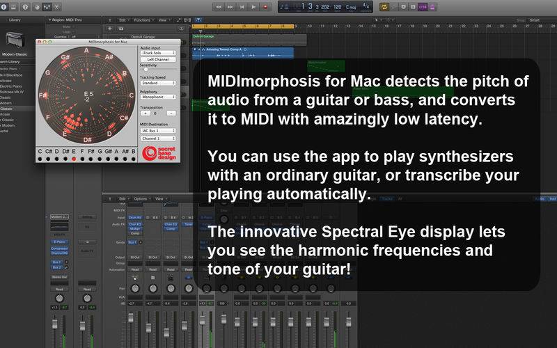
Task: Click the link icon next to Catch
Action: (x=187, y=20)
